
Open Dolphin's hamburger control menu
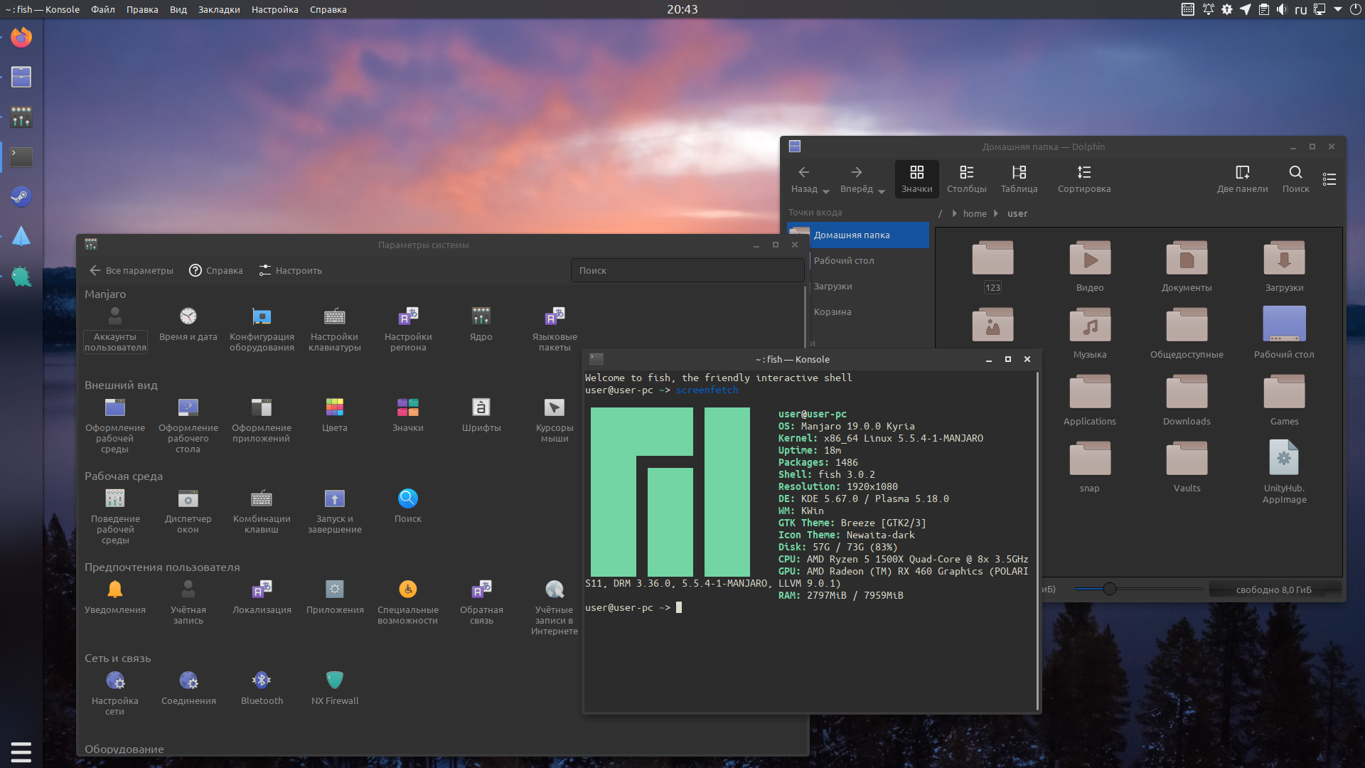[x=1329, y=178]
